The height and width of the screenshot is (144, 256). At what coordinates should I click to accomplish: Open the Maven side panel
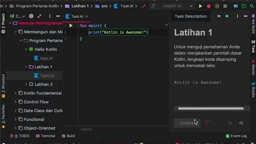253,68
